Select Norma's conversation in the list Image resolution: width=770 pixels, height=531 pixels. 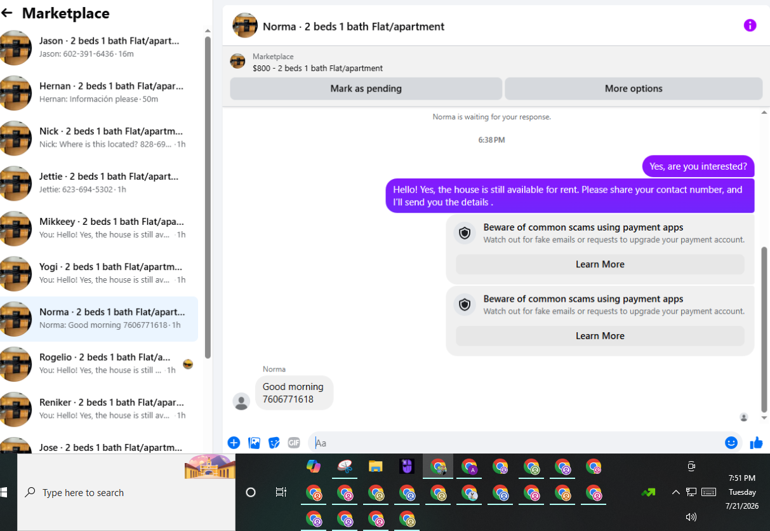99,318
